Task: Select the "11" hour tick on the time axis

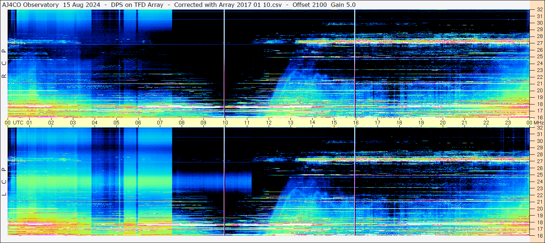Action: pyautogui.click(x=247, y=123)
